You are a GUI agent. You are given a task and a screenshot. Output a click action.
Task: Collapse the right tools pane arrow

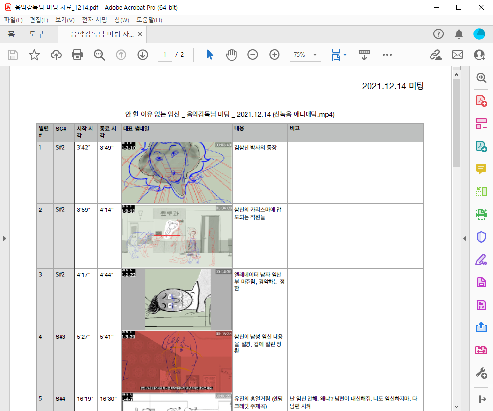(465, 238)
